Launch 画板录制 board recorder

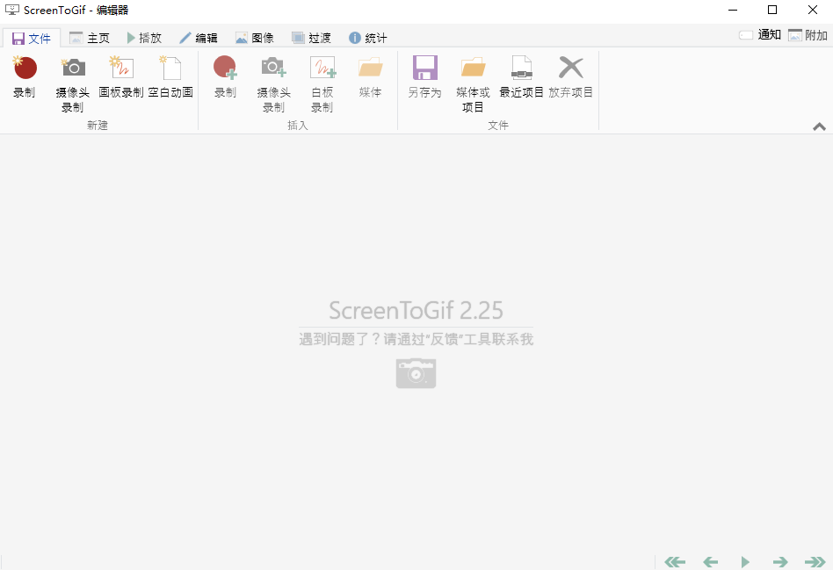pyautogui.click(x=121, y=77)
